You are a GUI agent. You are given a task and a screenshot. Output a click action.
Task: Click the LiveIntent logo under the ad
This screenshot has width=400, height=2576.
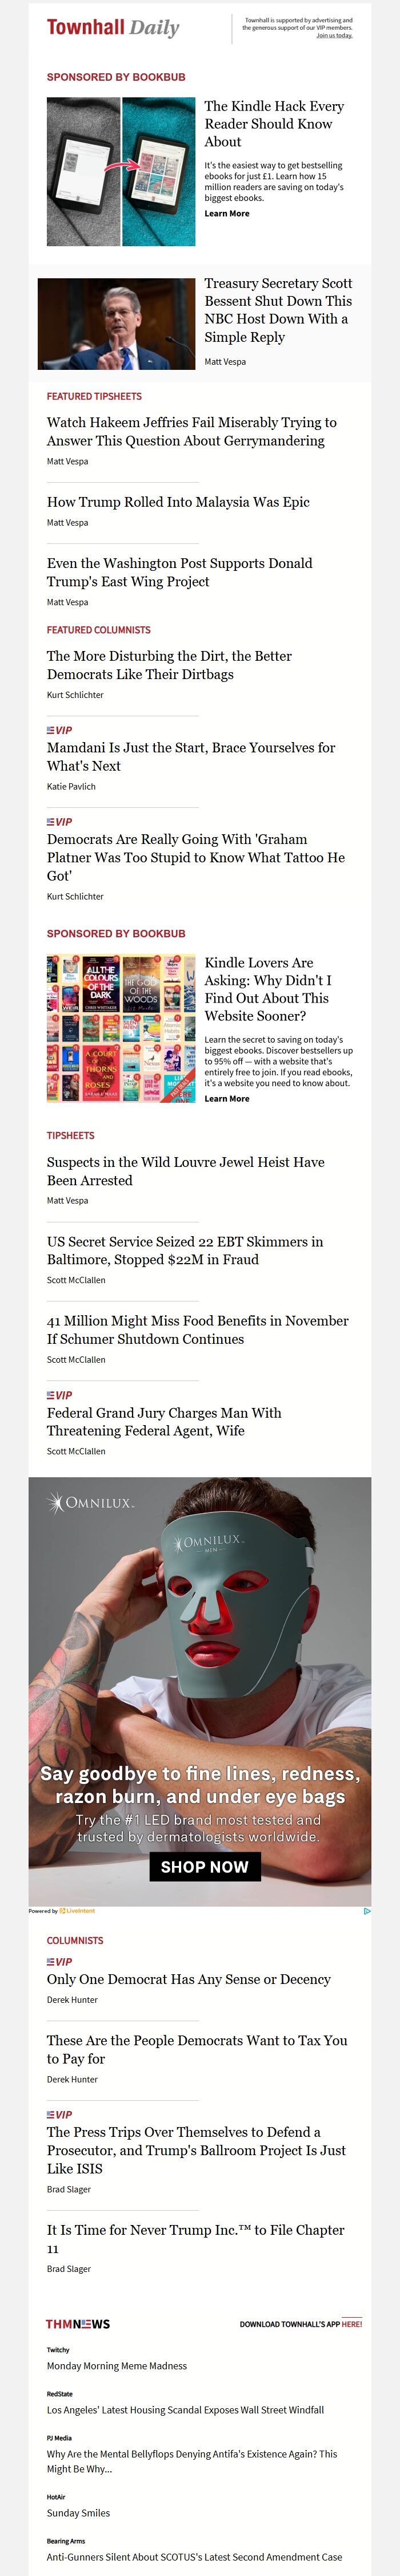[x=78, y=1911]
